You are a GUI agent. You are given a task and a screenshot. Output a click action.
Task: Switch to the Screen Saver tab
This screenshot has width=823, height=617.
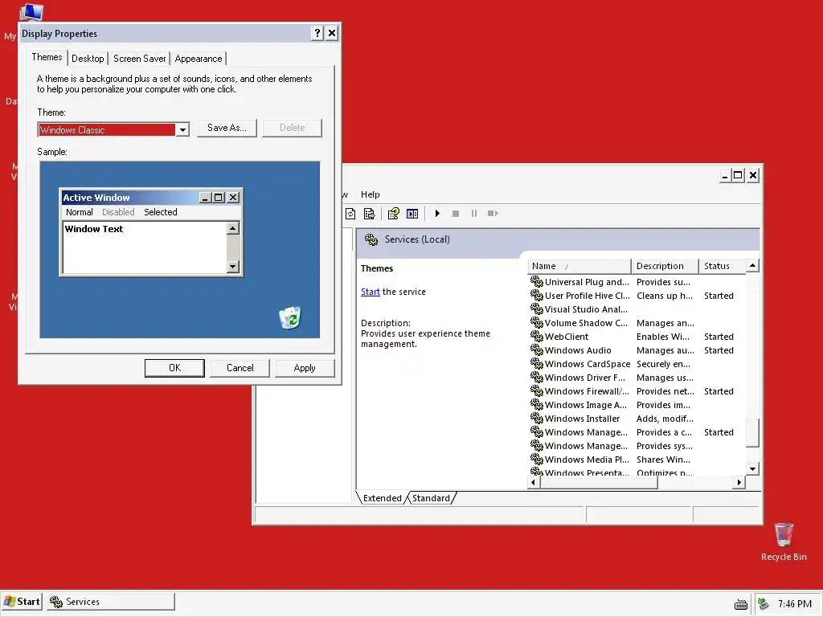[x=140, y=59]
